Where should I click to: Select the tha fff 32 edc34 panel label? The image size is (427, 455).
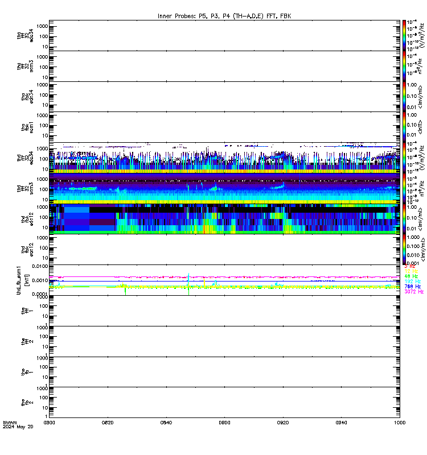tap(25, 35)
